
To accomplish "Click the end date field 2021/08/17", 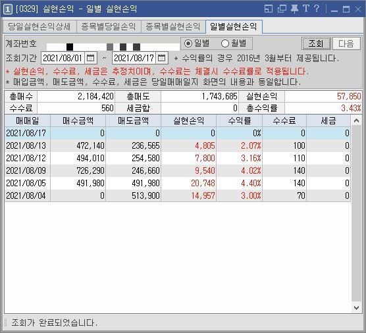I will (134, 58).
